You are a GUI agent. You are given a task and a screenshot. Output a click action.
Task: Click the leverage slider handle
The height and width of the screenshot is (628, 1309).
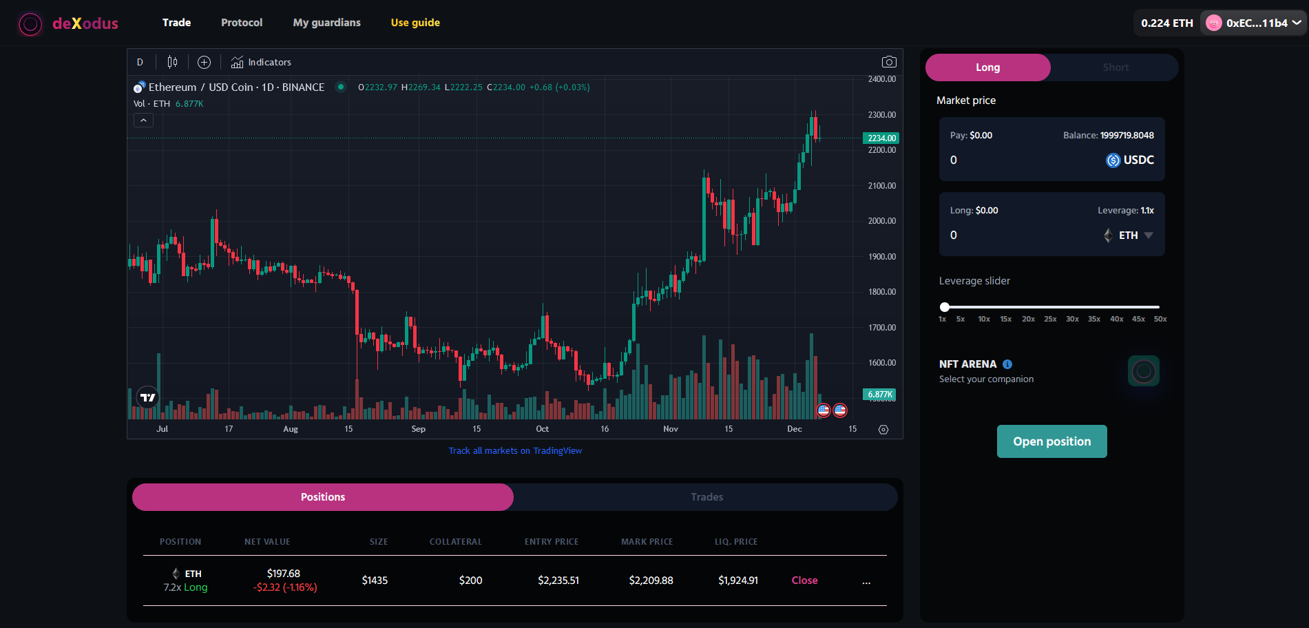click(945, 307)
